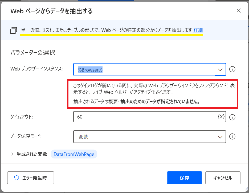Click the DataFromWebPage variable chip
Image resolution: width=249 pixels, height=193 pixels.
point(74,154)
